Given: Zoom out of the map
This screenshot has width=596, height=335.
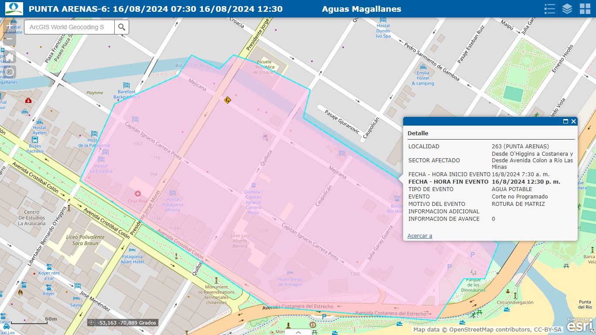Looking at the screenshot, I should (x=10, y=39).
